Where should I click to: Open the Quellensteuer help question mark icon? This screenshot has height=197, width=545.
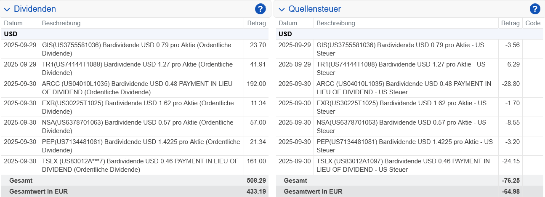[534, 9]
